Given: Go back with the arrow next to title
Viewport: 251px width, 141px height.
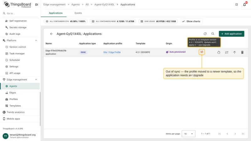Looking at the screenshot, I should (51, 34).
